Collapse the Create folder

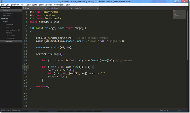tap(2, 22)
